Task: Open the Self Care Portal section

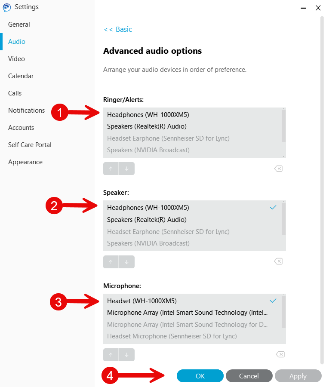Action: [30, 144]
